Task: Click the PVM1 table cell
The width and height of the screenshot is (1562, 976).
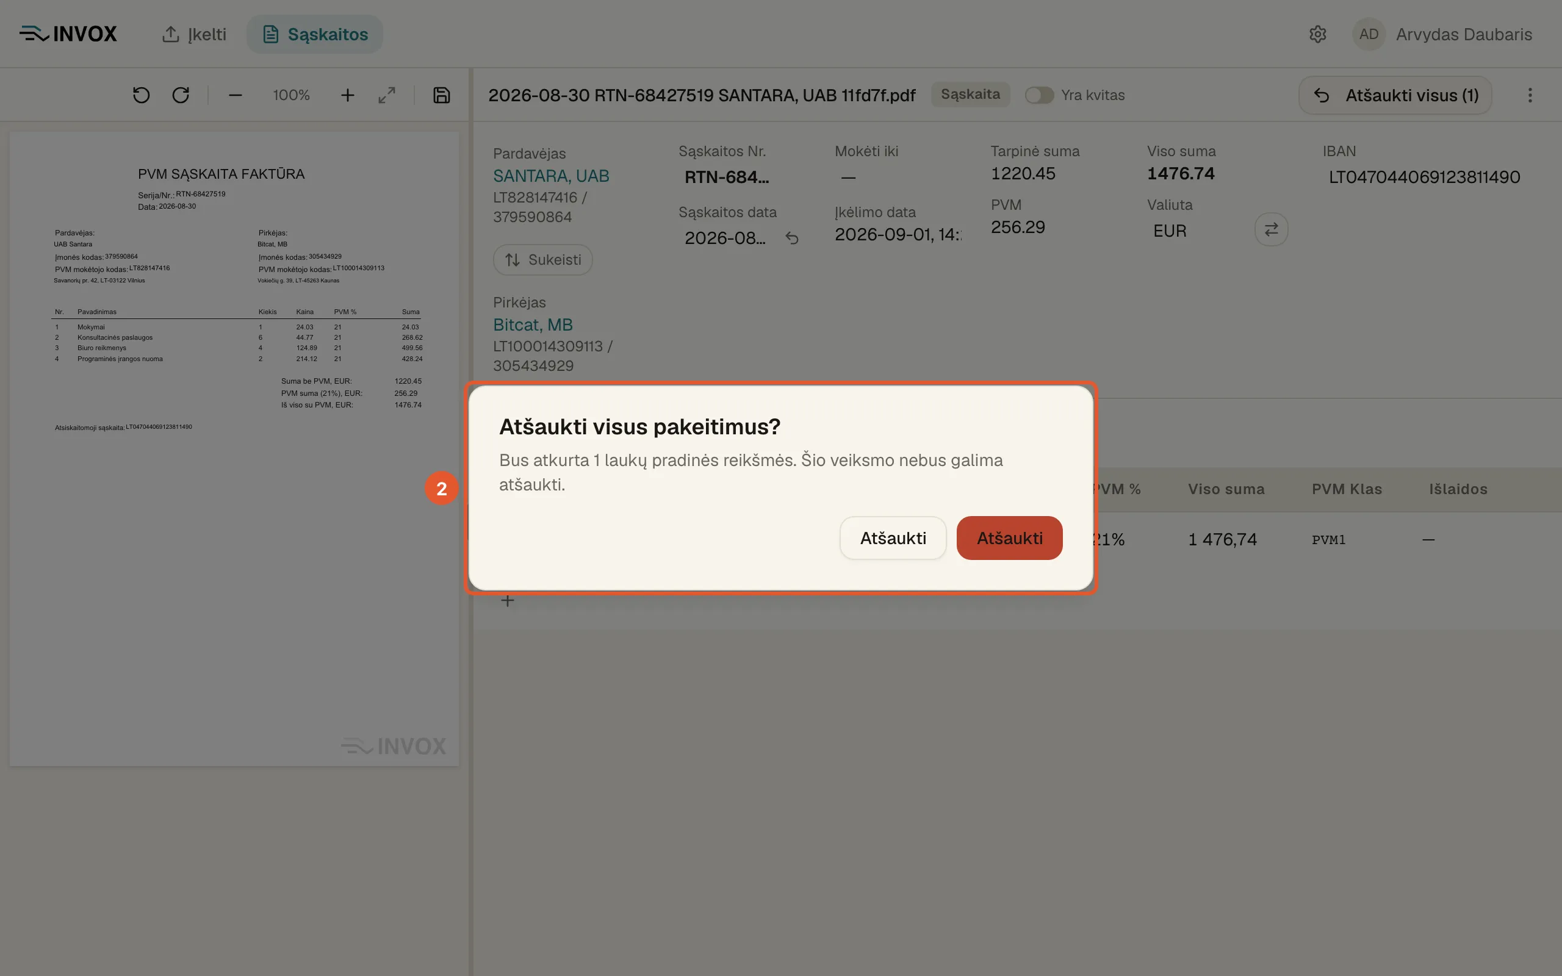Action: click(1329, 540)
